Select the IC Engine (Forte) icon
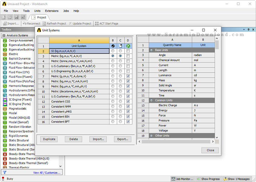Viewport: 256px width, 182px height. [5, 104]
